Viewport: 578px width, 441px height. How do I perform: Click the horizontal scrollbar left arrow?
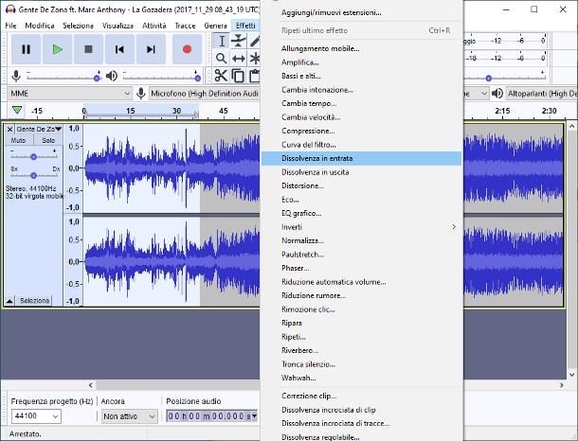[91, 385]
